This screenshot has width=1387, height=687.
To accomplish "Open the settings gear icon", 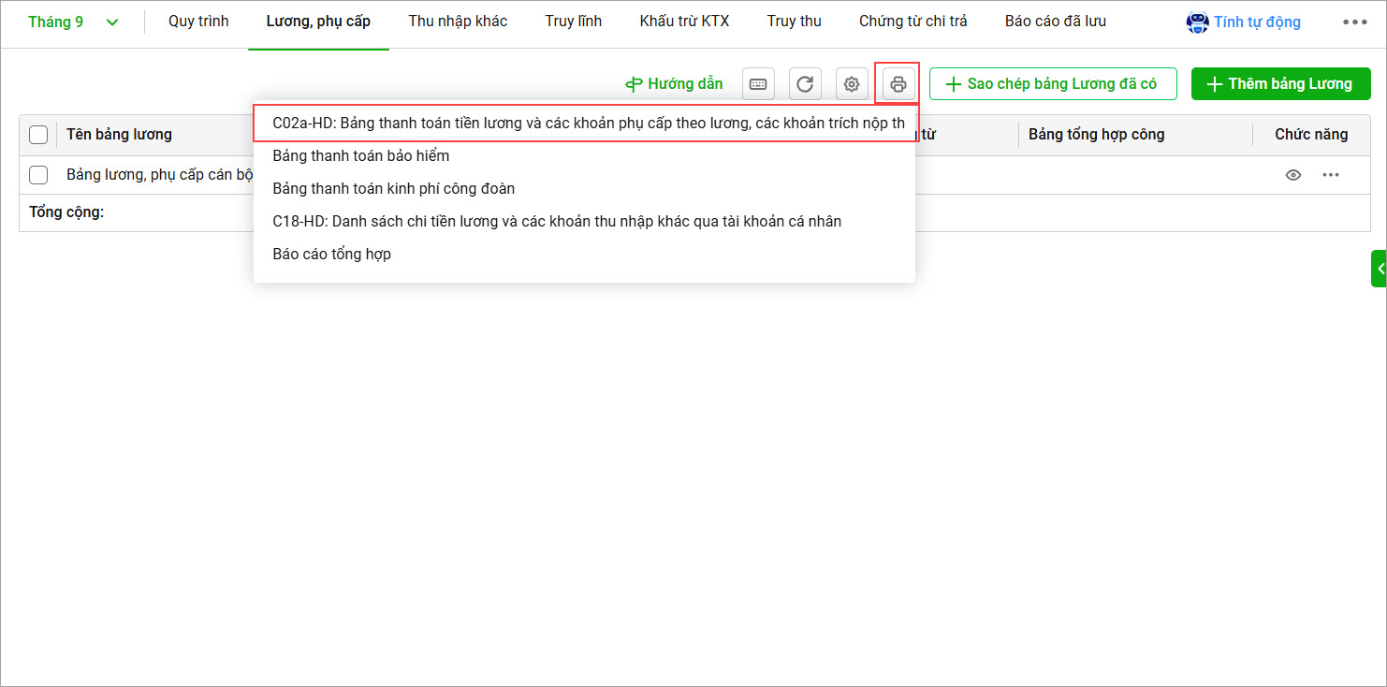I will click(x=851, y=84).
